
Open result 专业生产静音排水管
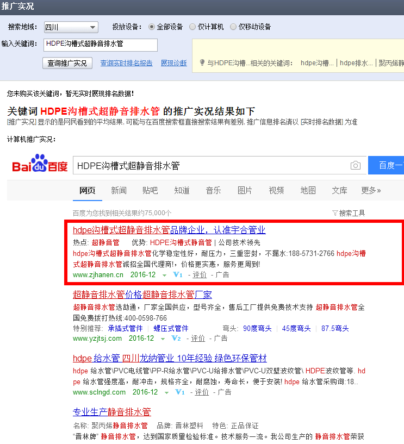(x=112, y=412)
